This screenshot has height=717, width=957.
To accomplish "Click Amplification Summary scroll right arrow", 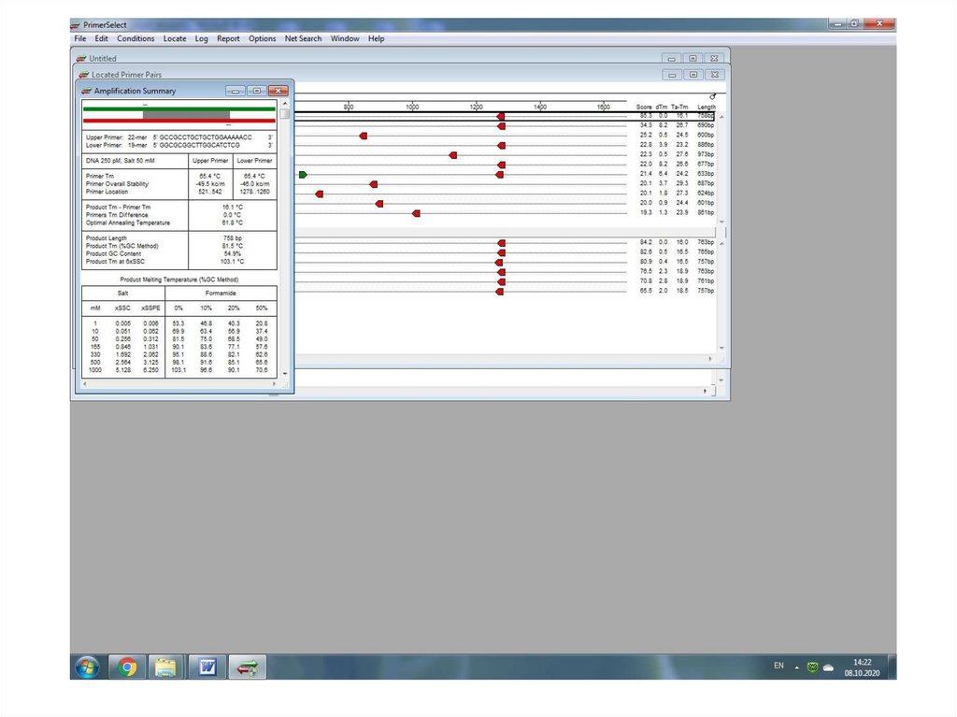I will point(274,384).
